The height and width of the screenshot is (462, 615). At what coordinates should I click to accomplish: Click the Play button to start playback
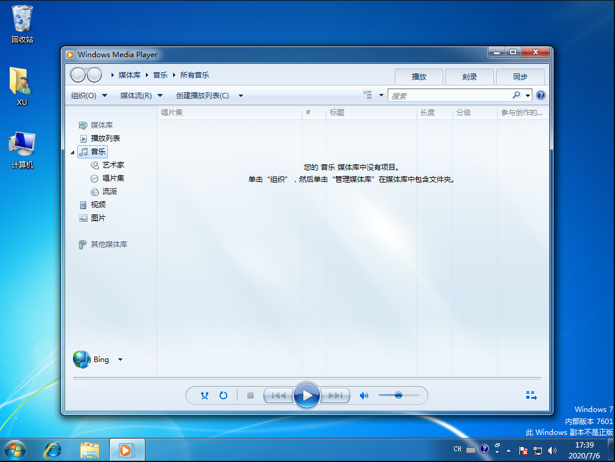pos(307,395)
